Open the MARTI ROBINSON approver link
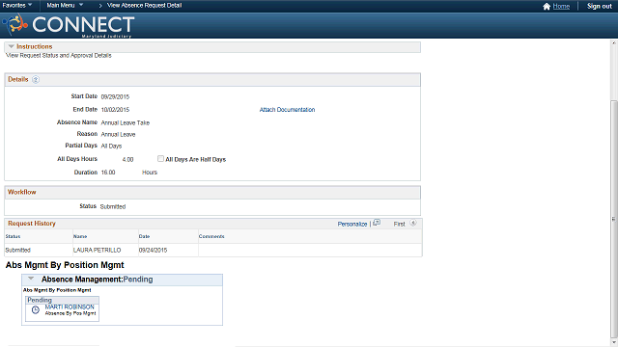Screen dimensions: 618x347 (x=70, y=307)
